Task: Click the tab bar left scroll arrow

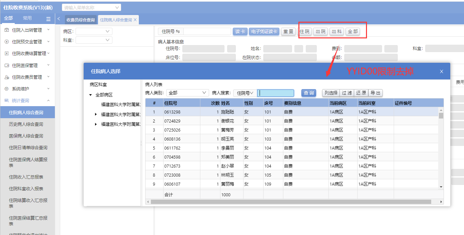Action: 59,19
